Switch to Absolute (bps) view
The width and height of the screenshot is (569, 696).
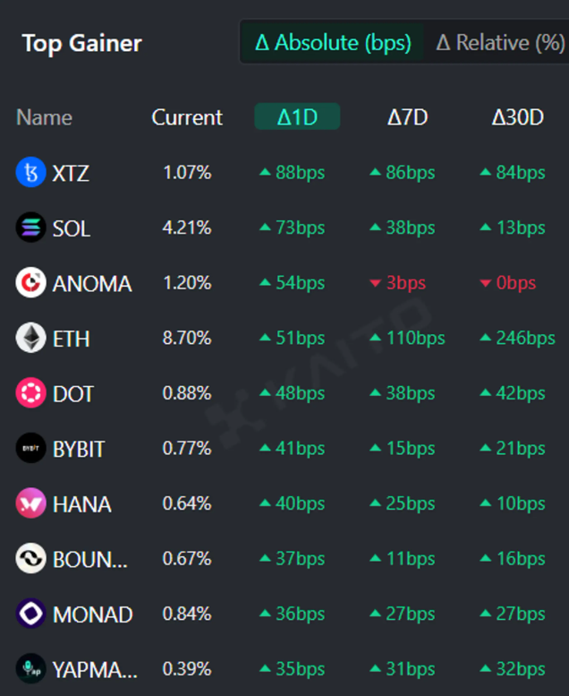pyautogui.click(x=333, y=42)
